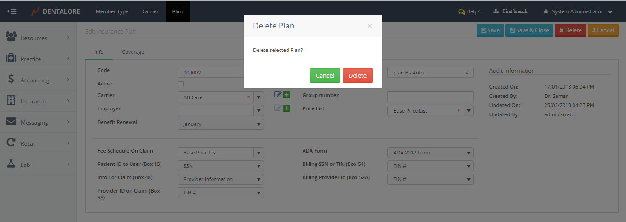
Task: Open the Patient ID to User dropdown
Action: click(220, 166)
